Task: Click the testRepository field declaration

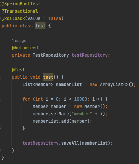Action: [x=90, y=55]
